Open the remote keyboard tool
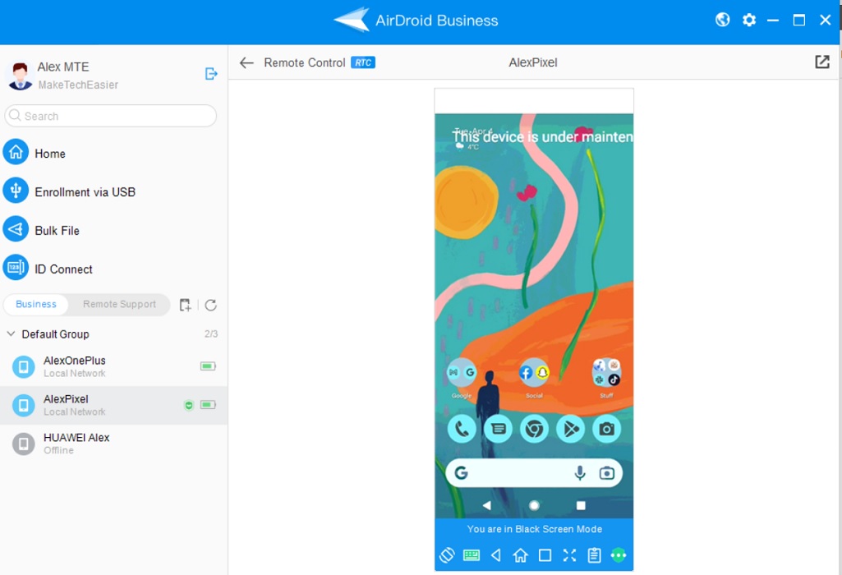This screenshot has height=575, width=842. [472, 555]
